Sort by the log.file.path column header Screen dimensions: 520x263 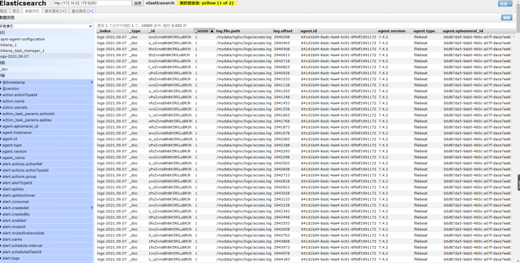pos(244,31)
